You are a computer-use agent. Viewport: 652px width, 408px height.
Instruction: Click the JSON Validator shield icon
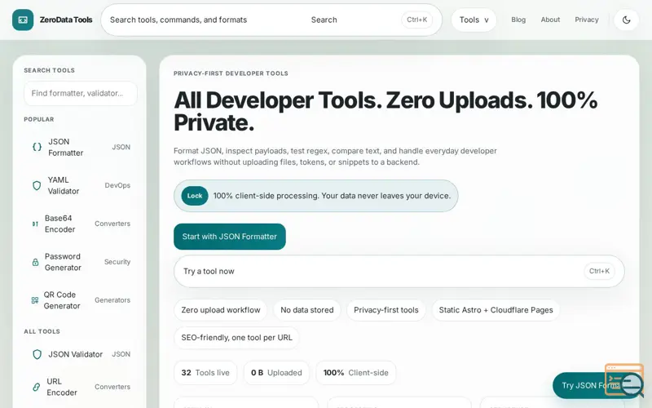point(37,354)
